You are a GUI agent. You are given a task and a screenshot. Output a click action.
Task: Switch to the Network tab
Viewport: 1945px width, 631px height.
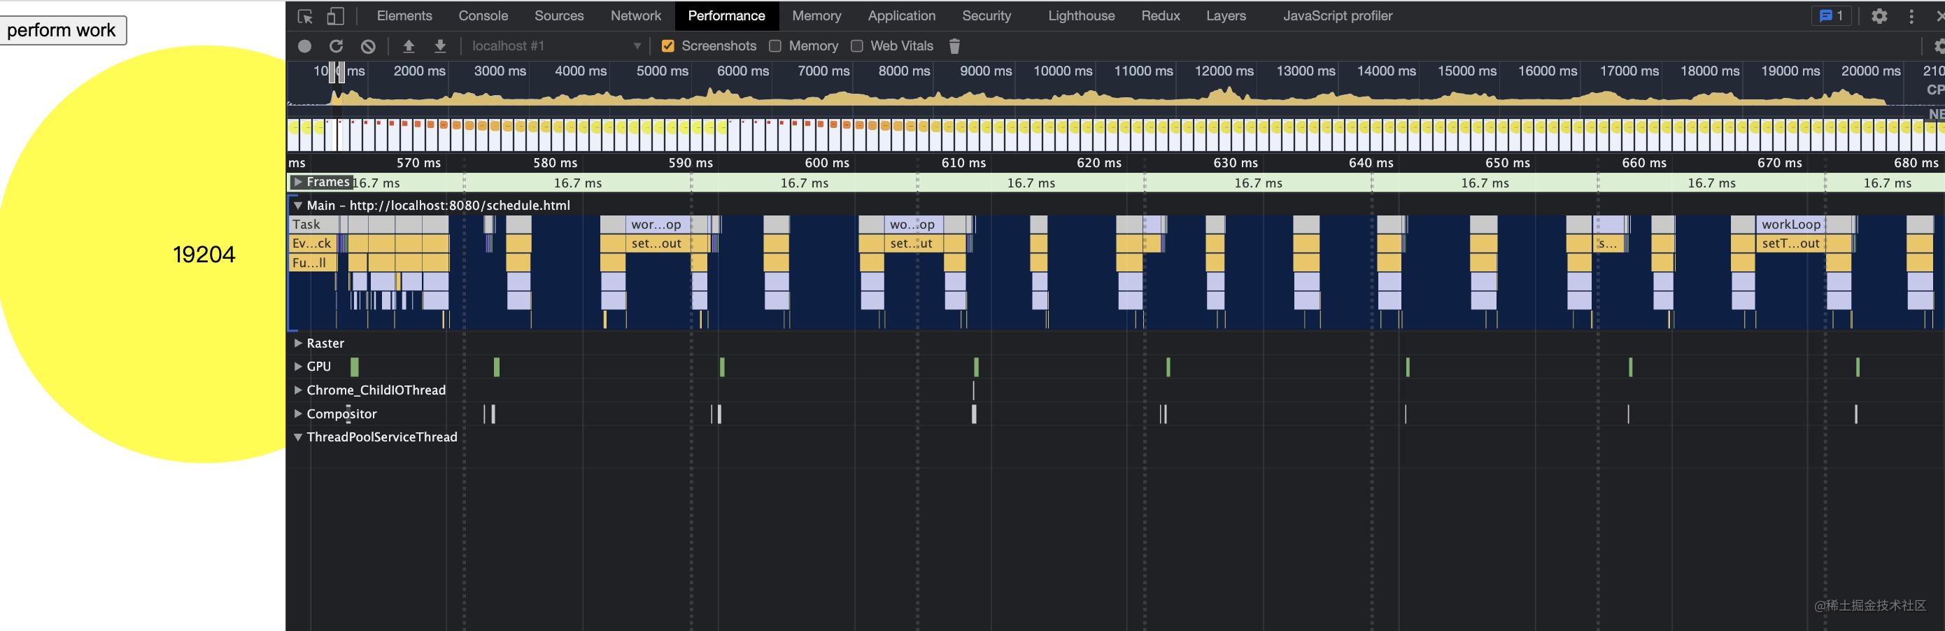(636, 16)
